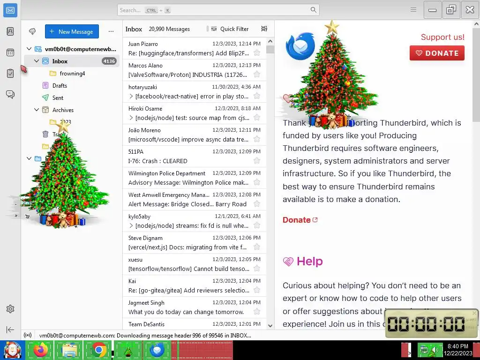This screenshot has height=360, width=480.
Task: Open the Thunderbird app menu hamburger
Action: point(413,10)
